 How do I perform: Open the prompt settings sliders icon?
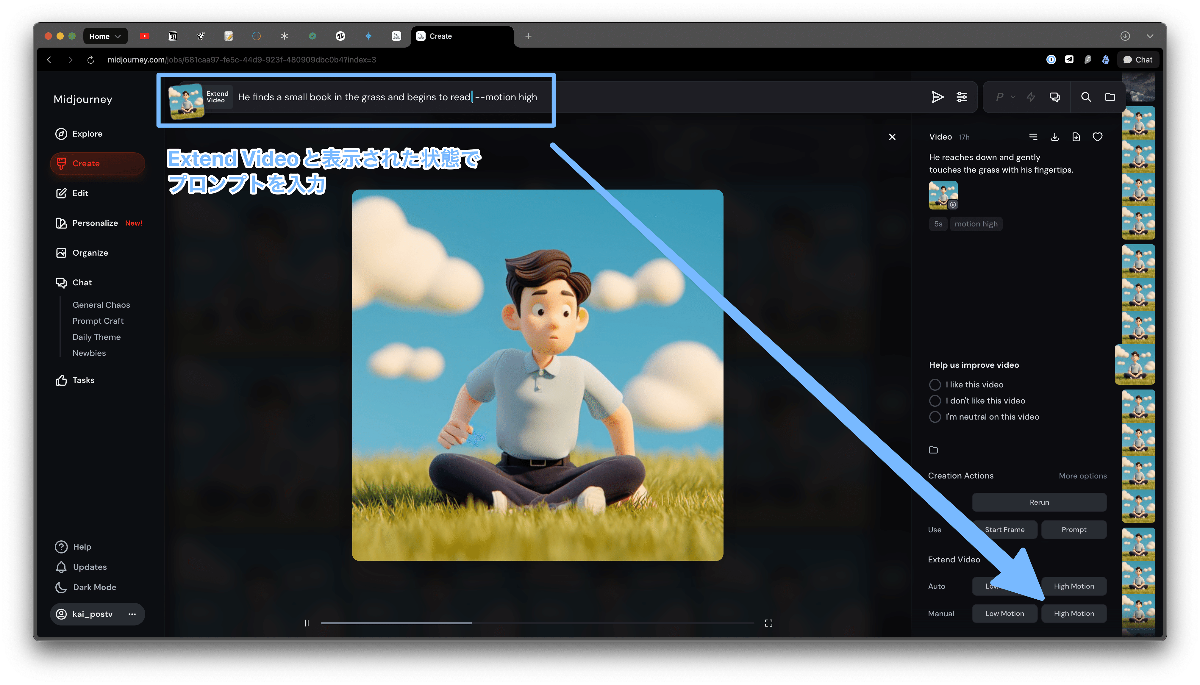(x=962, y=97)
